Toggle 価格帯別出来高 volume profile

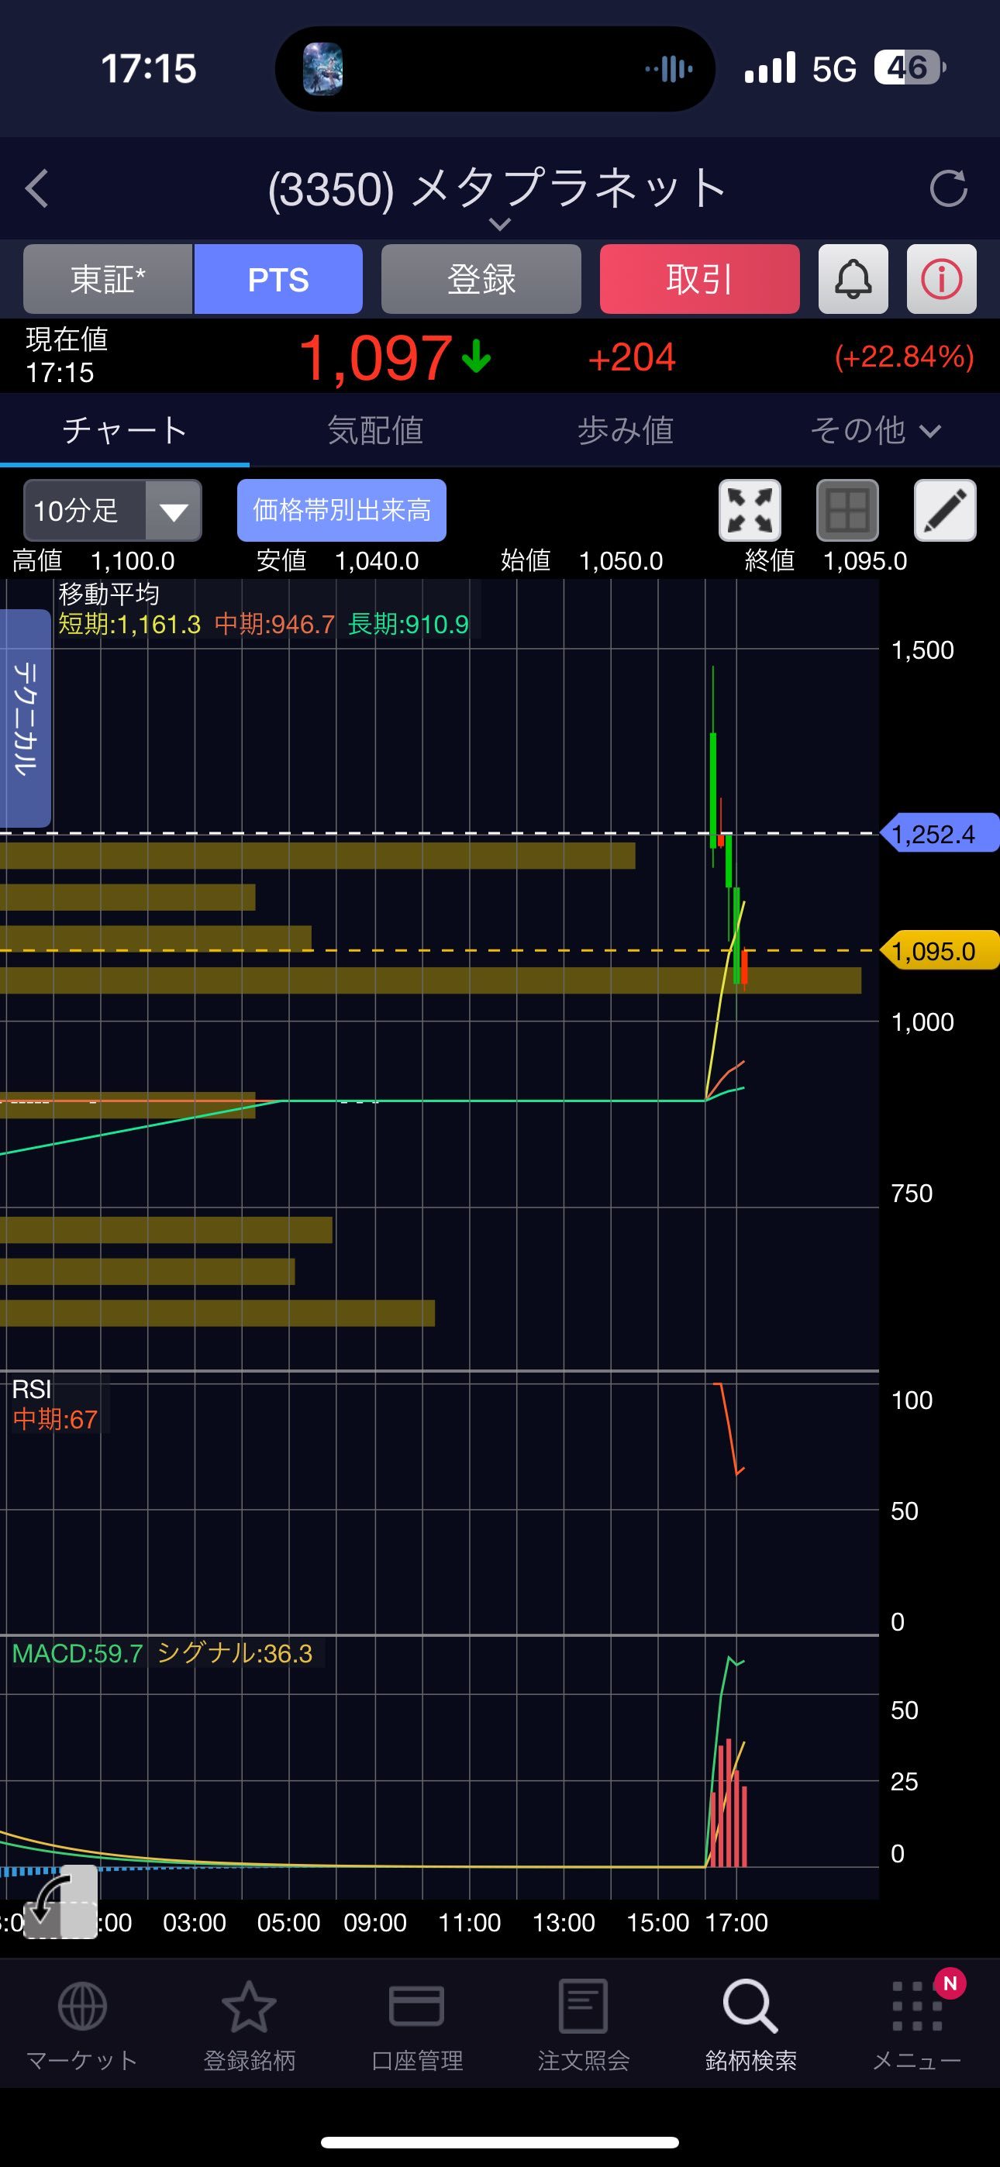click(342, 511)
